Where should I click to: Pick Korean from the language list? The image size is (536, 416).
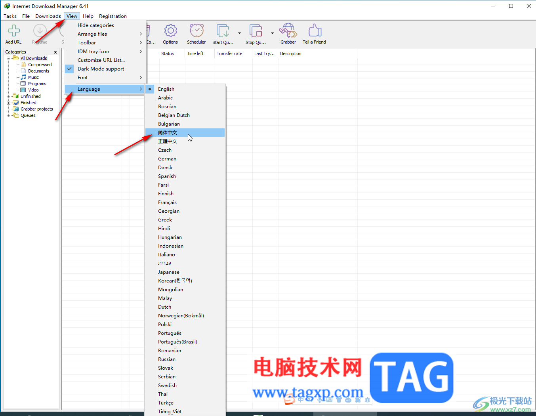click(x=185, y=281)
